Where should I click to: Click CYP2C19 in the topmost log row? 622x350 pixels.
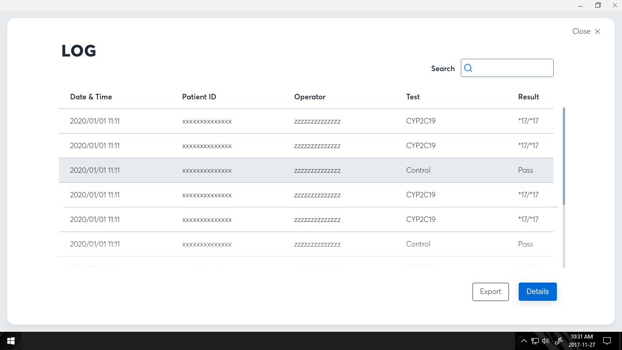(421, 121)
